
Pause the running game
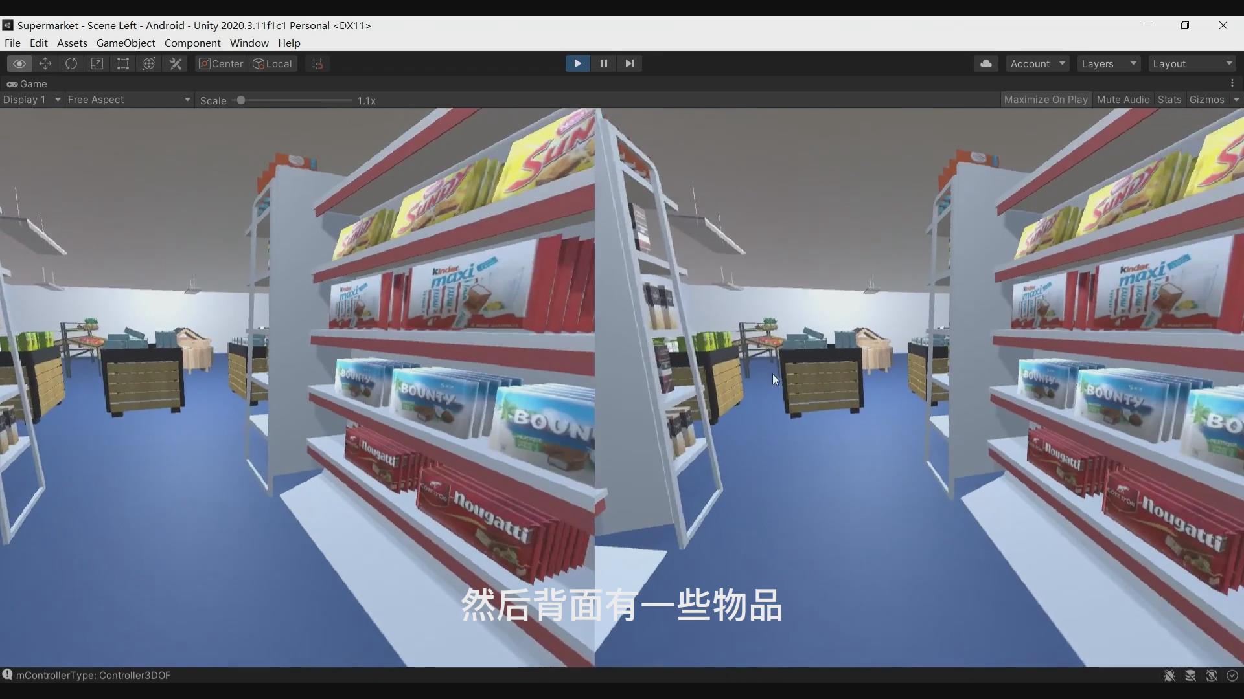pyautogui.click(x=603, y=63)
